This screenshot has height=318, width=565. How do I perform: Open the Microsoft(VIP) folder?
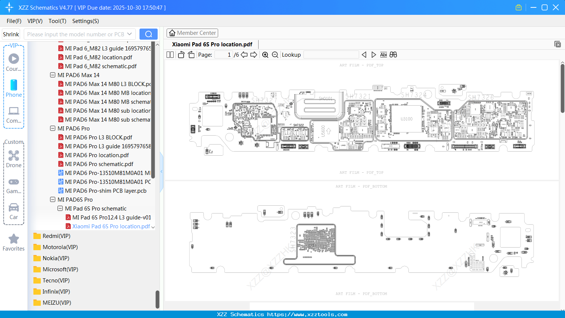point(56,269)
